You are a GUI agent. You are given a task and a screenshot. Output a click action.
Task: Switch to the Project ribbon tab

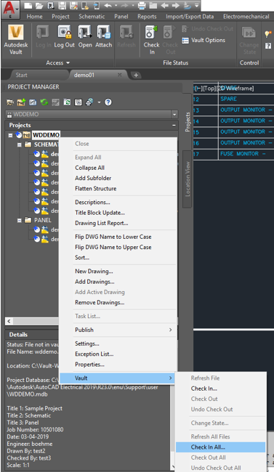(60, 17)
